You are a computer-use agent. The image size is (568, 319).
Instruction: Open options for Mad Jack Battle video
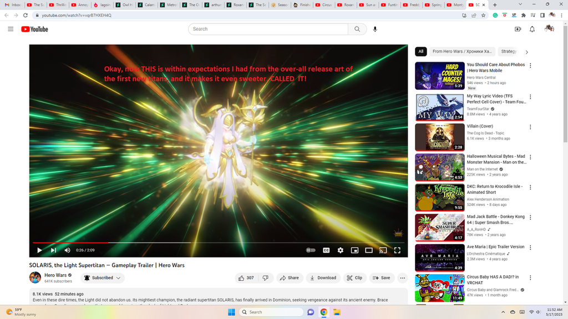[530, 217]
